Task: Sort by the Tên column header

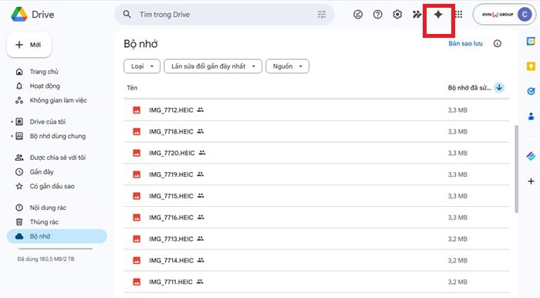Action: coord(132,87)
